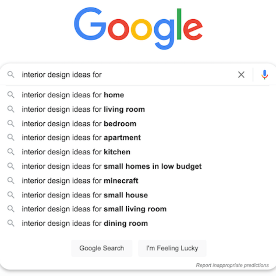276x276 pixels.
Task: Click the microphone voice search icon
Action: pyautogui.click(x=264, y=75)
